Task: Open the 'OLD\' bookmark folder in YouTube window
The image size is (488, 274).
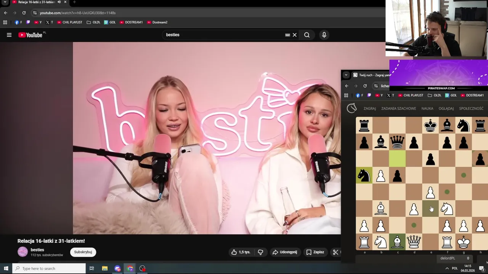Action: point(93,22)
